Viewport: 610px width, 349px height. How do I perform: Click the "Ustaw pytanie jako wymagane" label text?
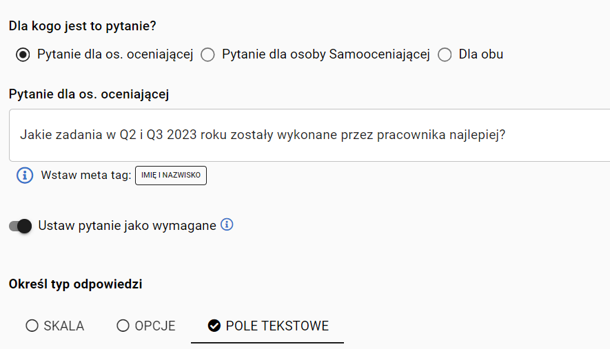point(128,226)
